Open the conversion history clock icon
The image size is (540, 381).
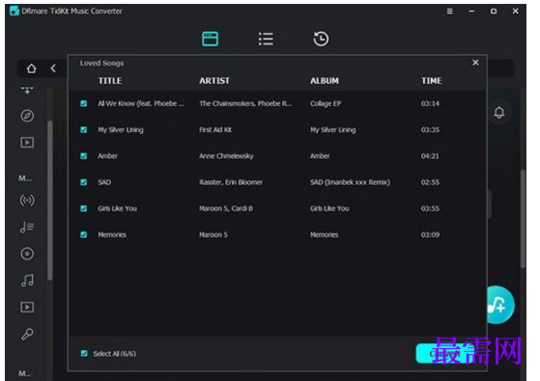pos(321,39)
